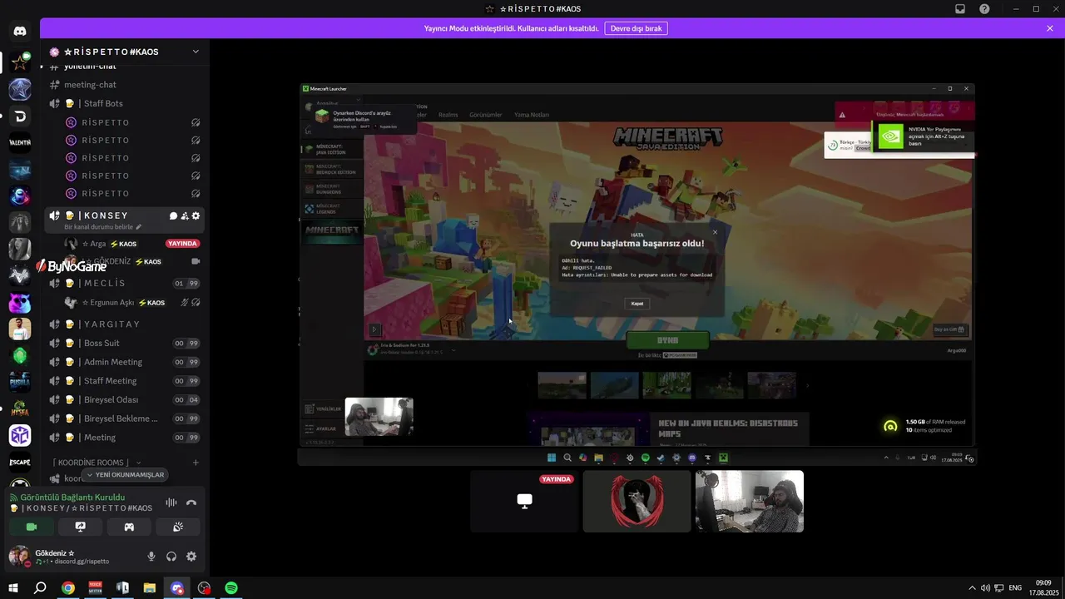The image size is (1065, 599).
Task: Open user settings gear icon
Action: pos(191,557)
